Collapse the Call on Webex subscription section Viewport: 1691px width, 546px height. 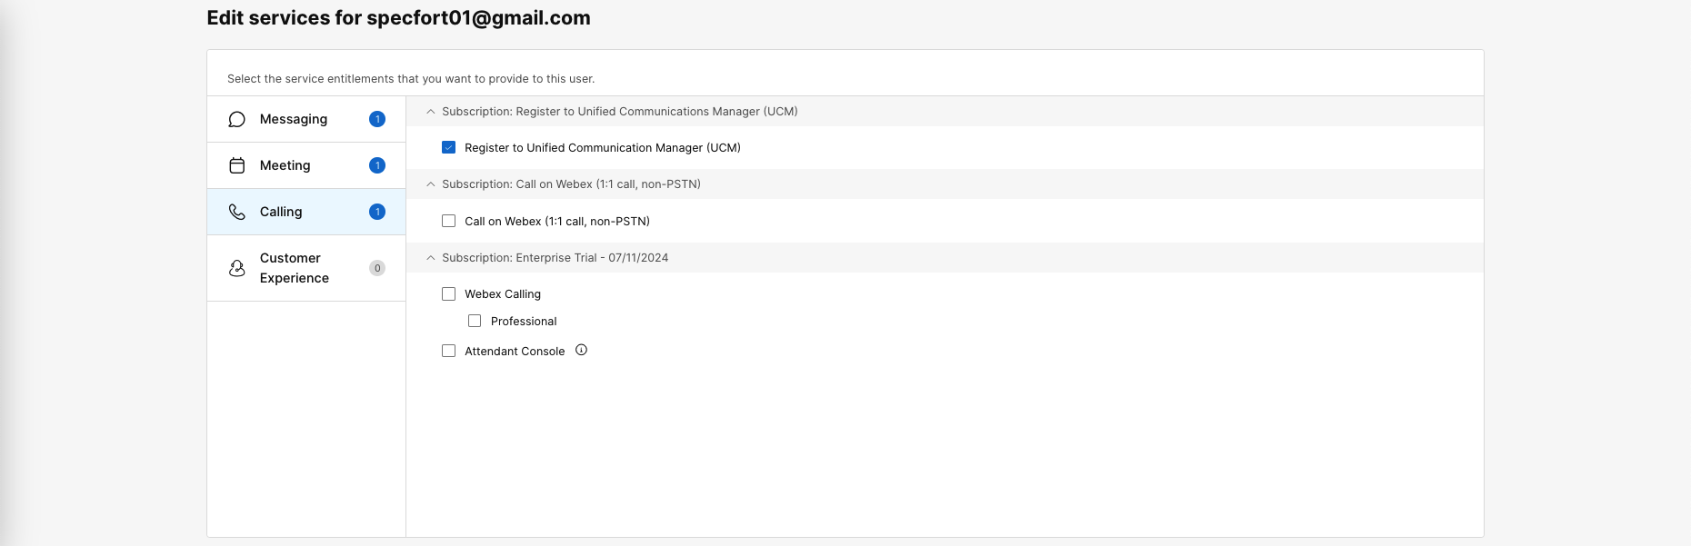pos(431,184)
